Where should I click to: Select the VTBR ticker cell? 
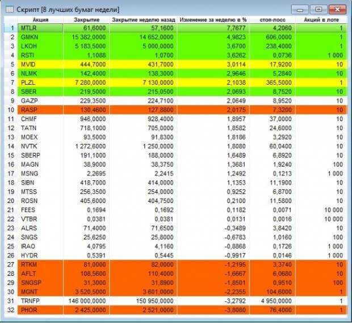tap(40, 219)
